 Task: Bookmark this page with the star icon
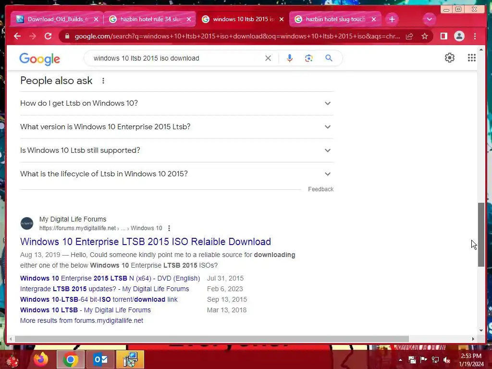tap(425, 36)
